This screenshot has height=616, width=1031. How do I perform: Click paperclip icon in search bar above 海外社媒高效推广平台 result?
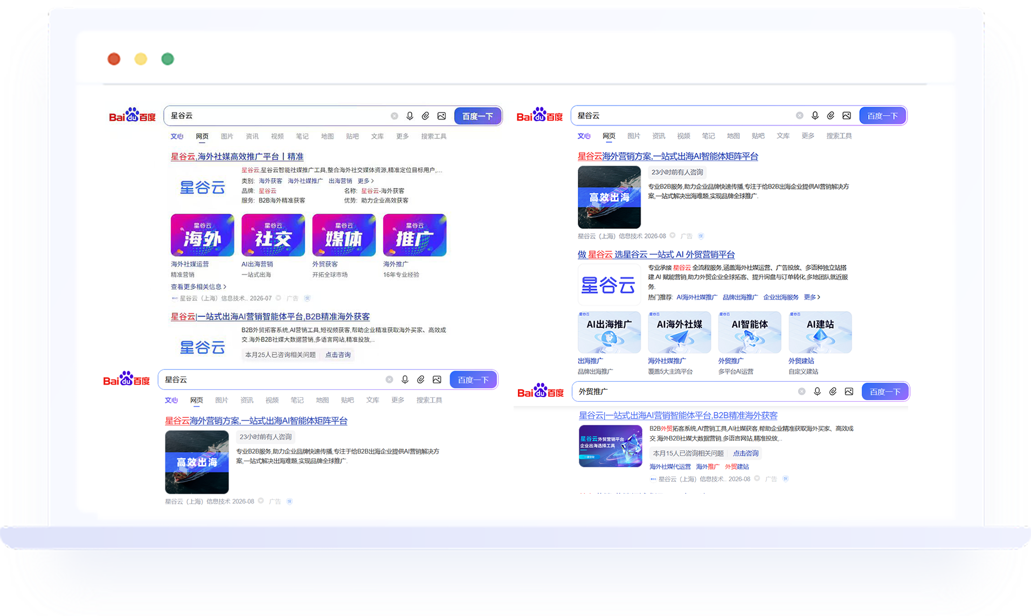pos(425,116)
